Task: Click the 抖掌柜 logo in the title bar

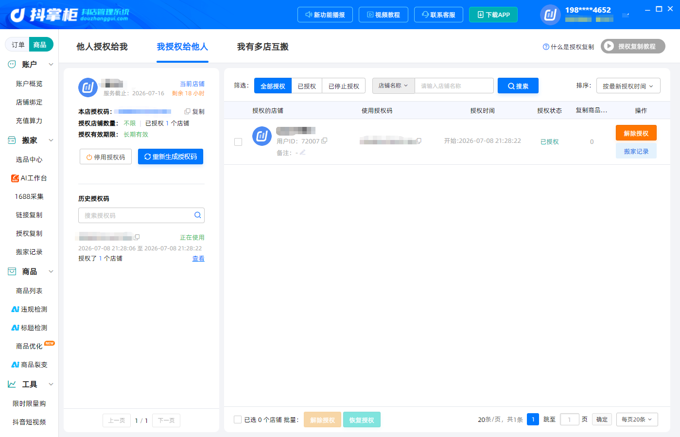Action: [70, 15]
